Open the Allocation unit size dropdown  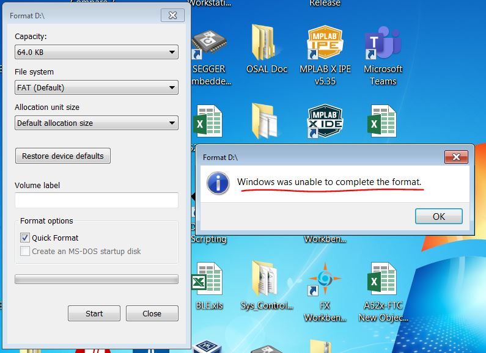click(97, 123)
